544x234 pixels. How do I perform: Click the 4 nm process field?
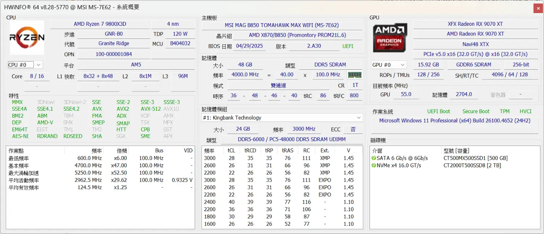(173, 24)
